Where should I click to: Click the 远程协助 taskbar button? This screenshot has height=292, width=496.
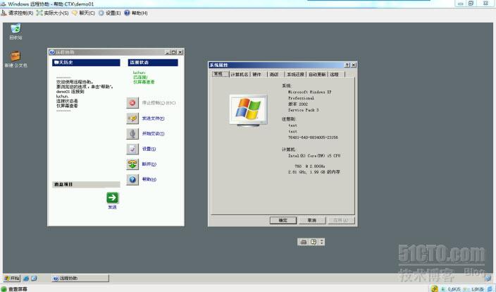tap(80, 279)
